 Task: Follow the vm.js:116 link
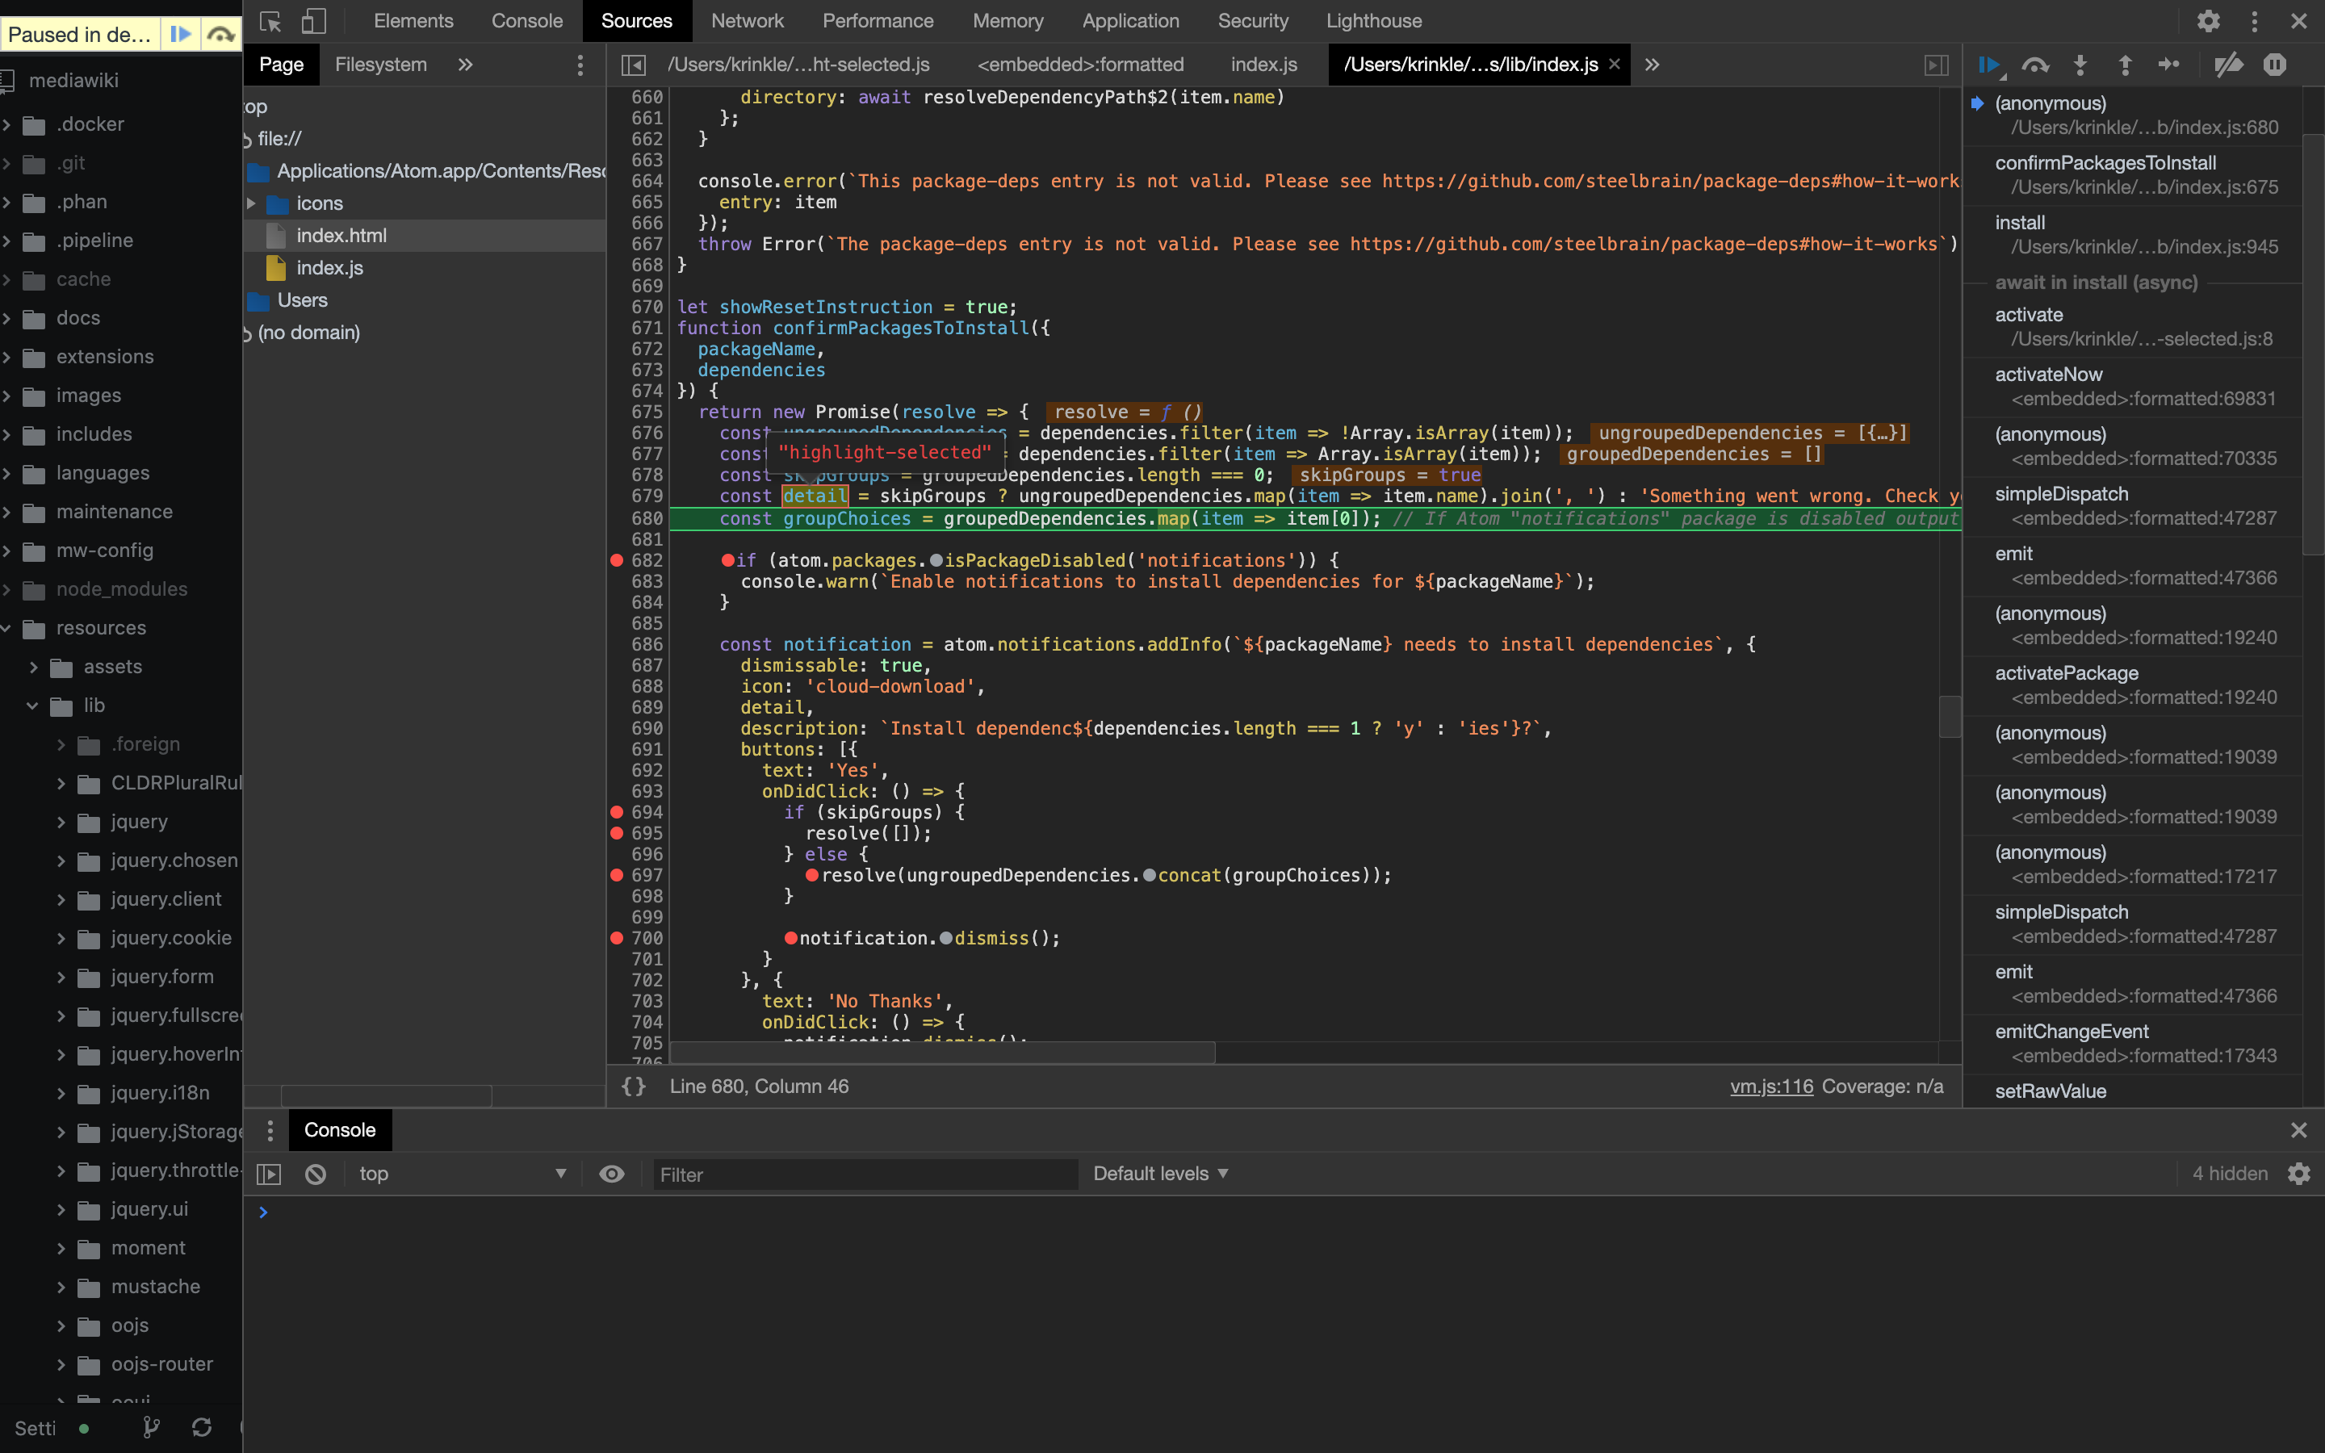(x=1770, y=1086)
